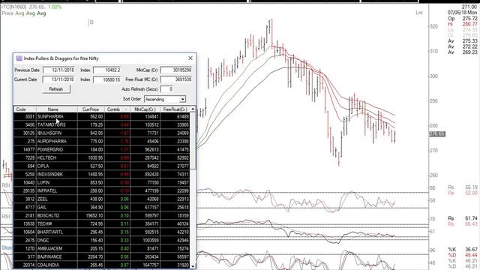This screenshot has height=270, width=480.
Task: Open the Sort Order dropdown
Action: [x=182, y=99]
